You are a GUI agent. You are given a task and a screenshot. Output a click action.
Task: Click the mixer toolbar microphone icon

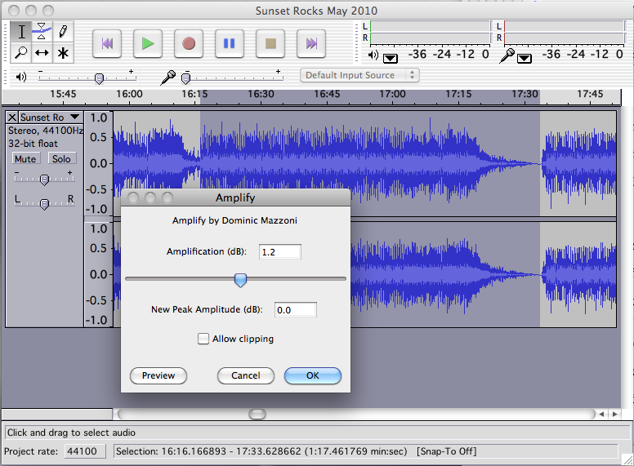(x=167, y=78)
